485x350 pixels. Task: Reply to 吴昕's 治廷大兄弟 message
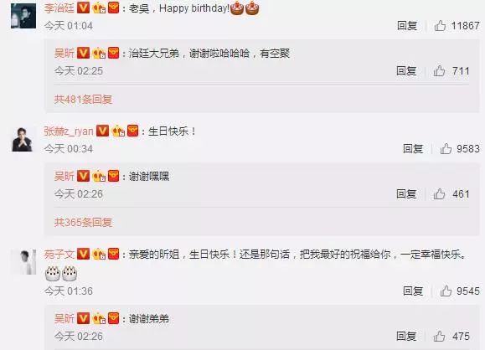(406, 71)
